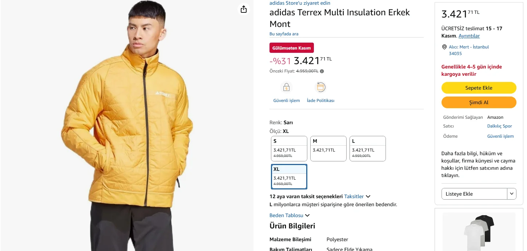The height and width of the screenshot is (251, 527).
Task: Click the secure transaction lock icon
Action: (287, 87)
